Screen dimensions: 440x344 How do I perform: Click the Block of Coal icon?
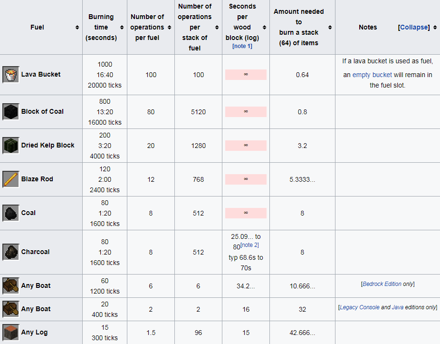coord(10,112)
